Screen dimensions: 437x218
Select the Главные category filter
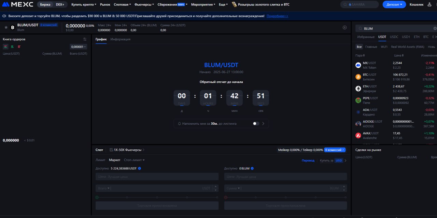(x=371, y=47)
